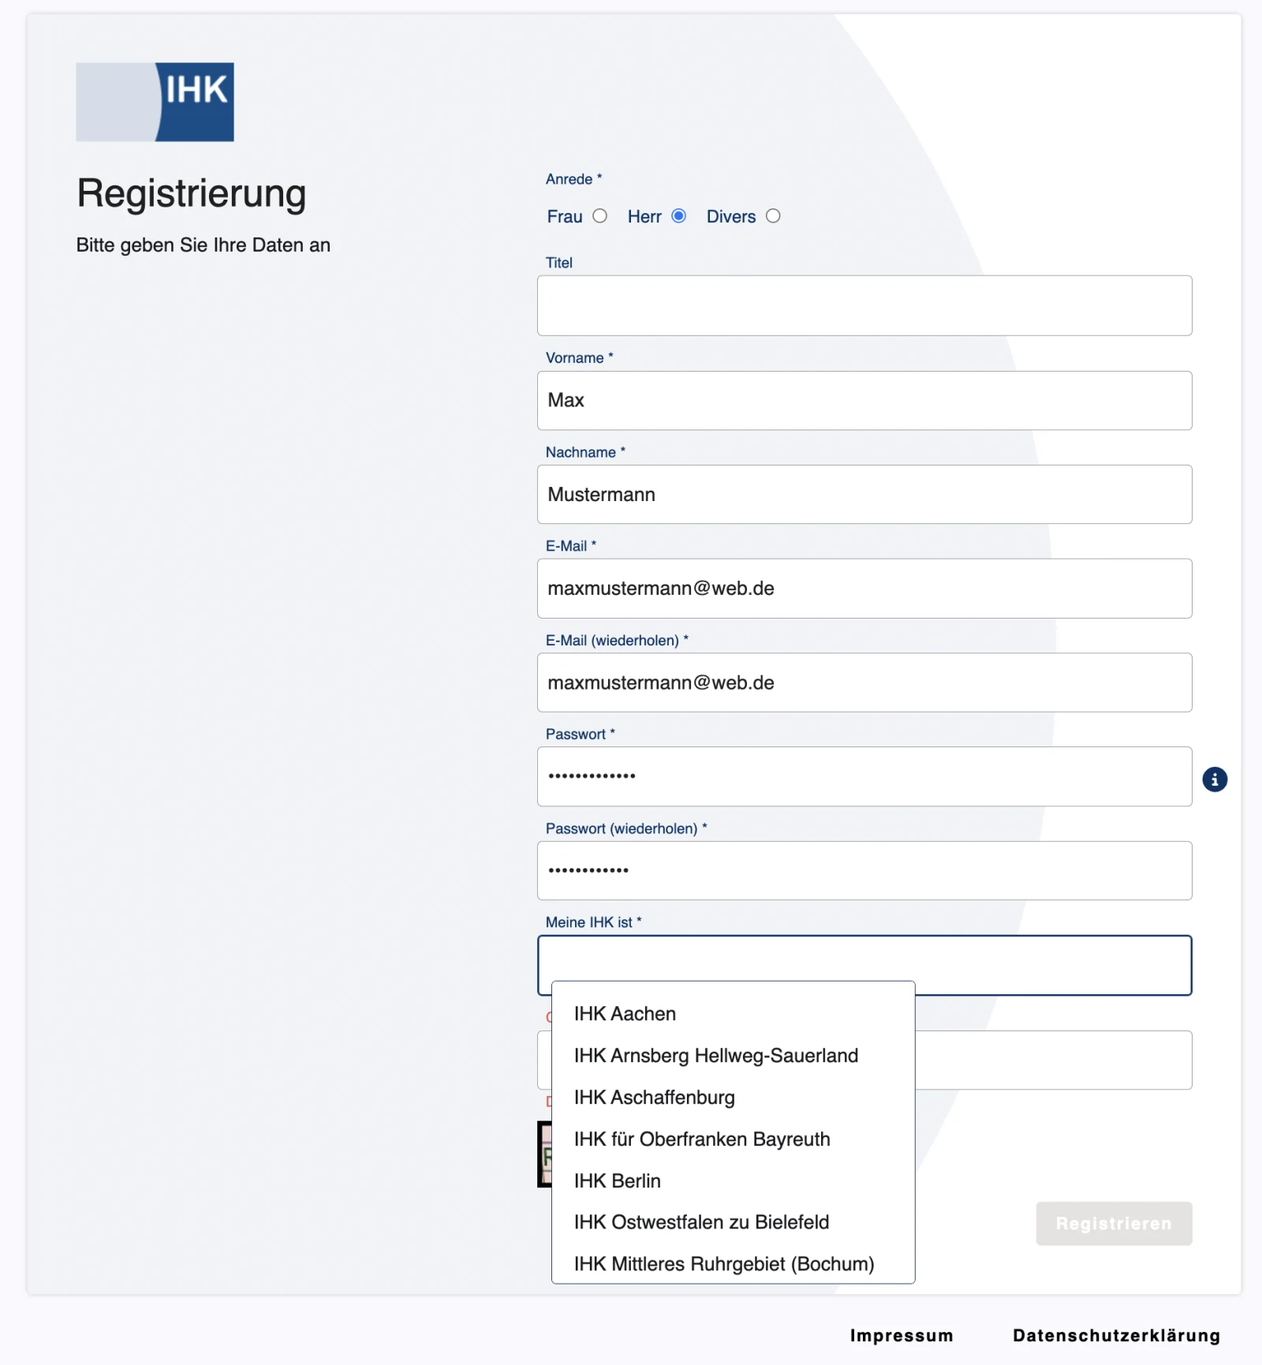Open the Meine IHK ist combo box
Image resolution: width=1262 pixels, height=1365 pixels.
tap(864, 965)
